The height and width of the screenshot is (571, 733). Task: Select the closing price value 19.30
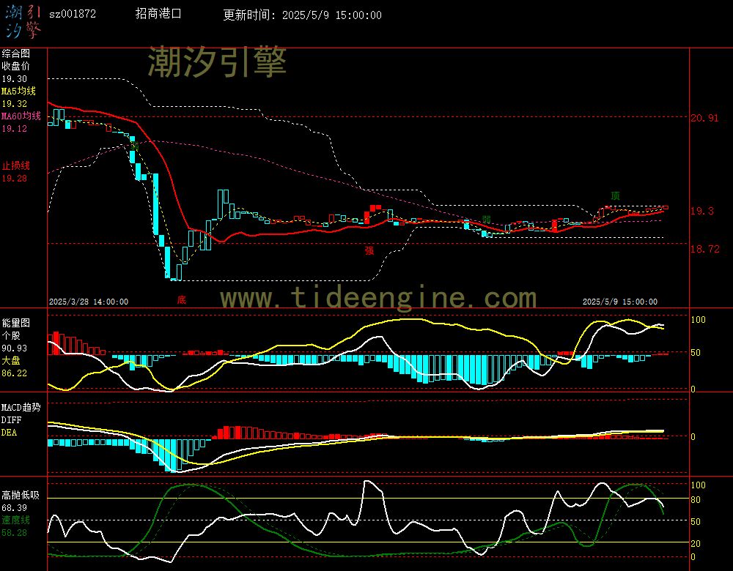click(15, 79)
